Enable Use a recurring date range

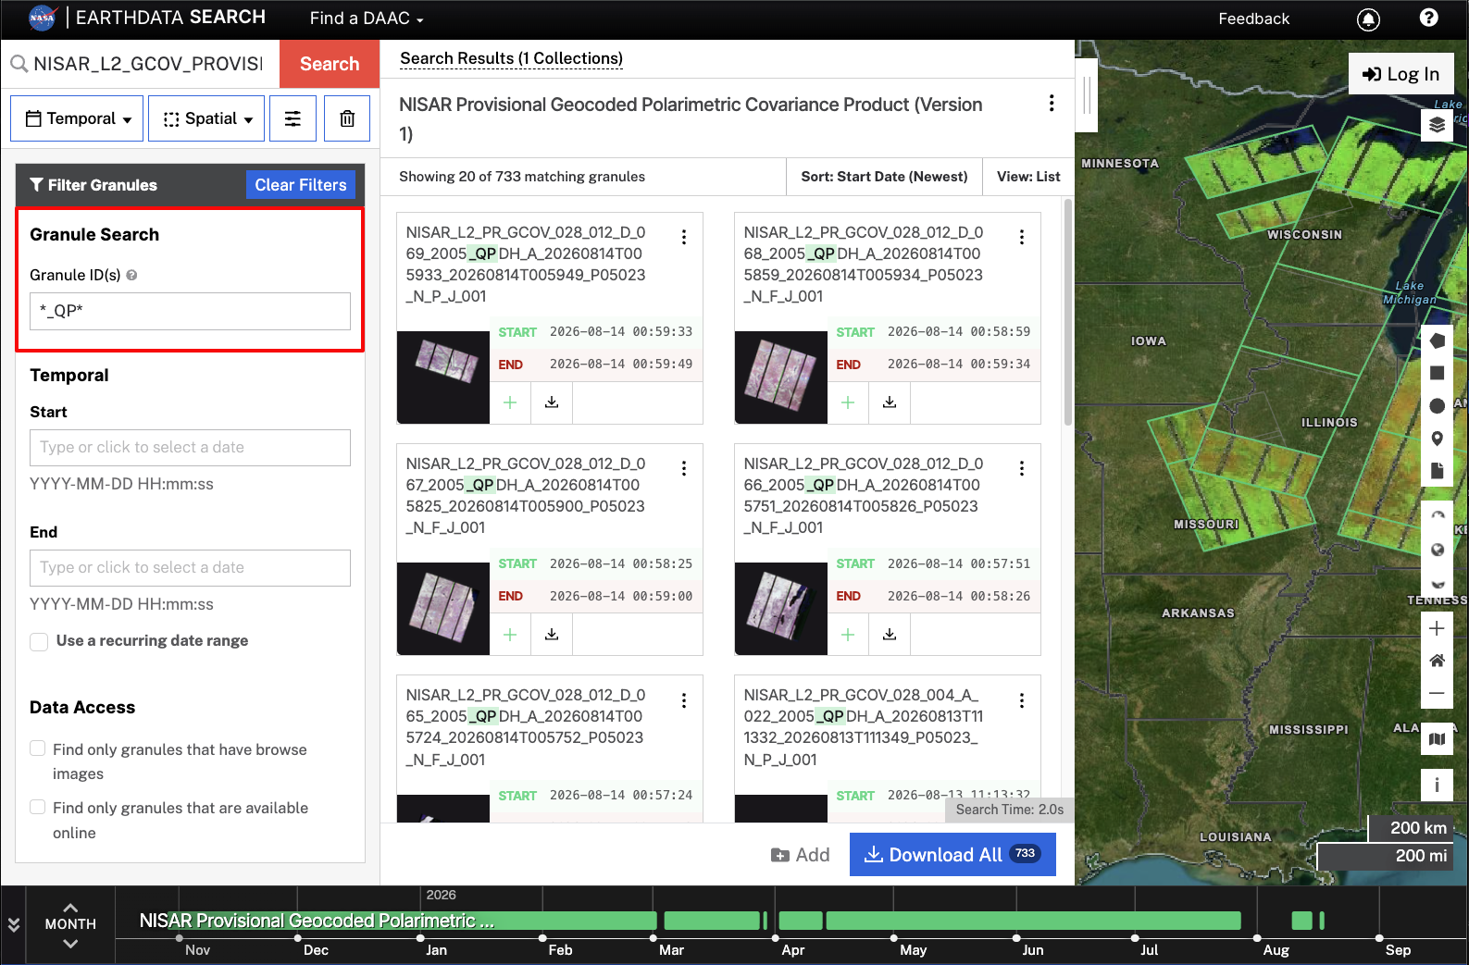pos(39,641)
